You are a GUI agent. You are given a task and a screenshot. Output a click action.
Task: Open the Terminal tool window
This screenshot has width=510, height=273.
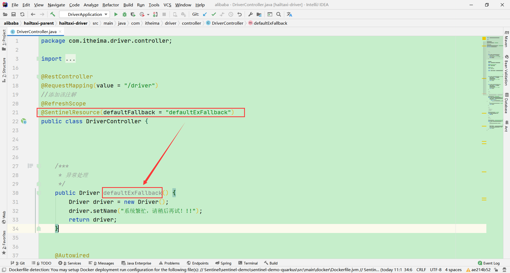coord(248,263)
